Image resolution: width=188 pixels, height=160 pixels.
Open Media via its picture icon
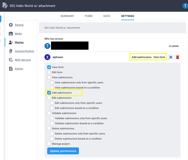pos(11,34)
